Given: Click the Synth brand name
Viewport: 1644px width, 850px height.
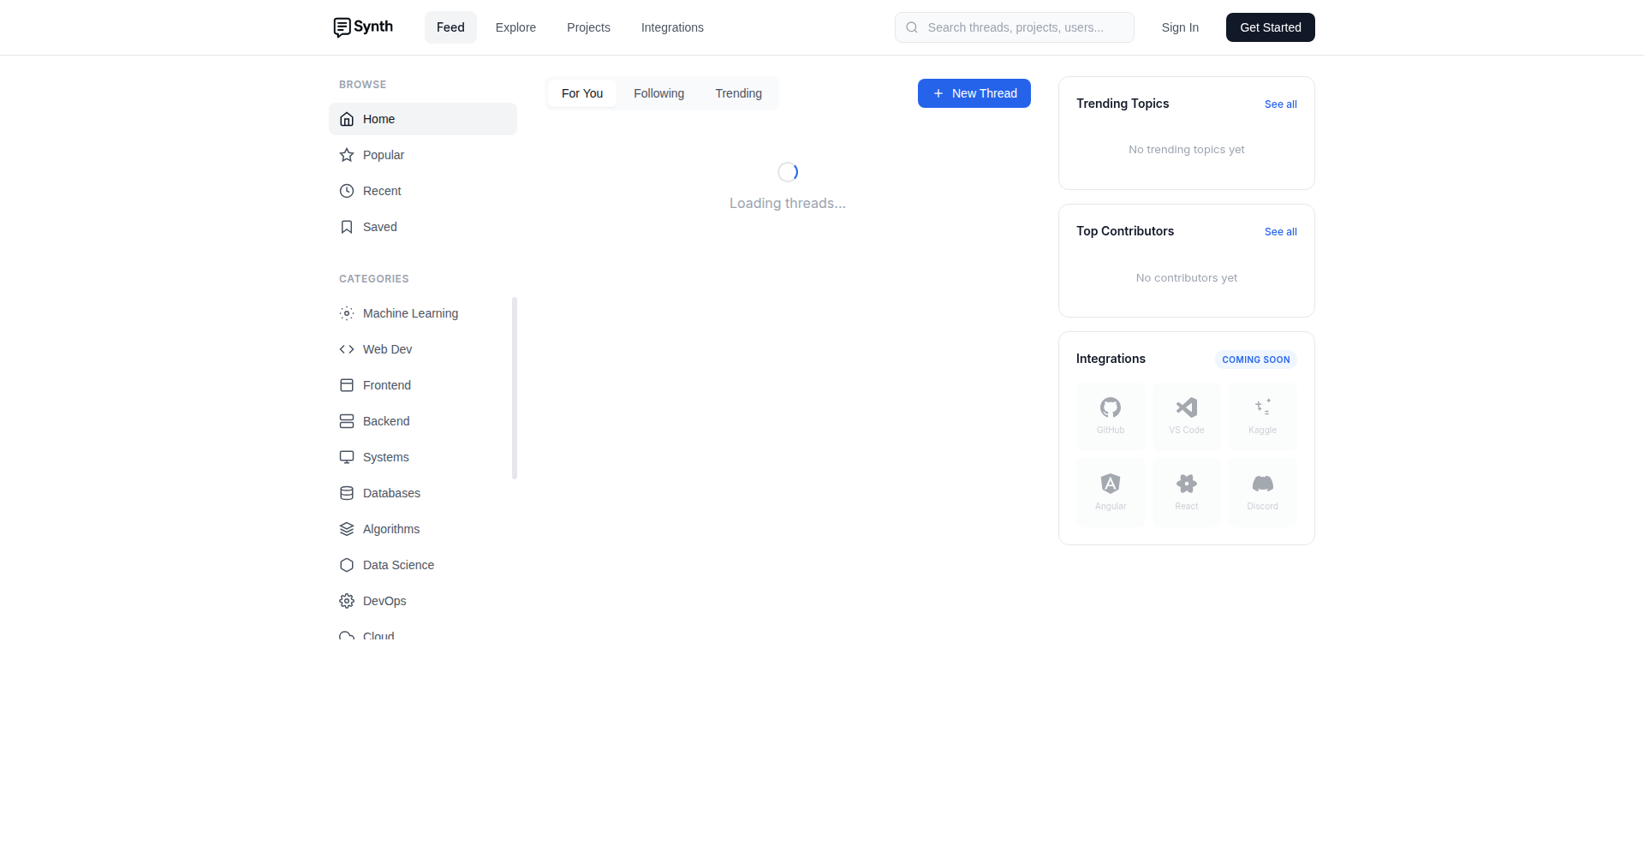Looking at the screenshot, I should tap(373, 27).
